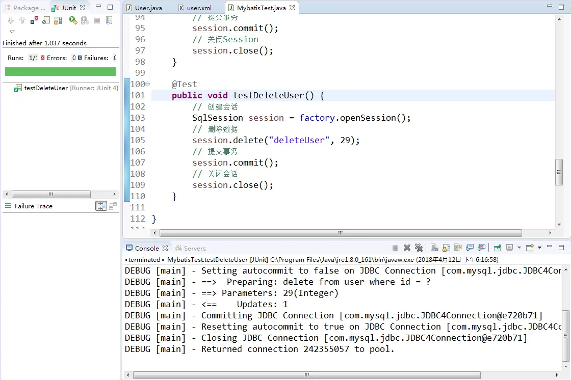Minimize the Console view

click(550, 247)
